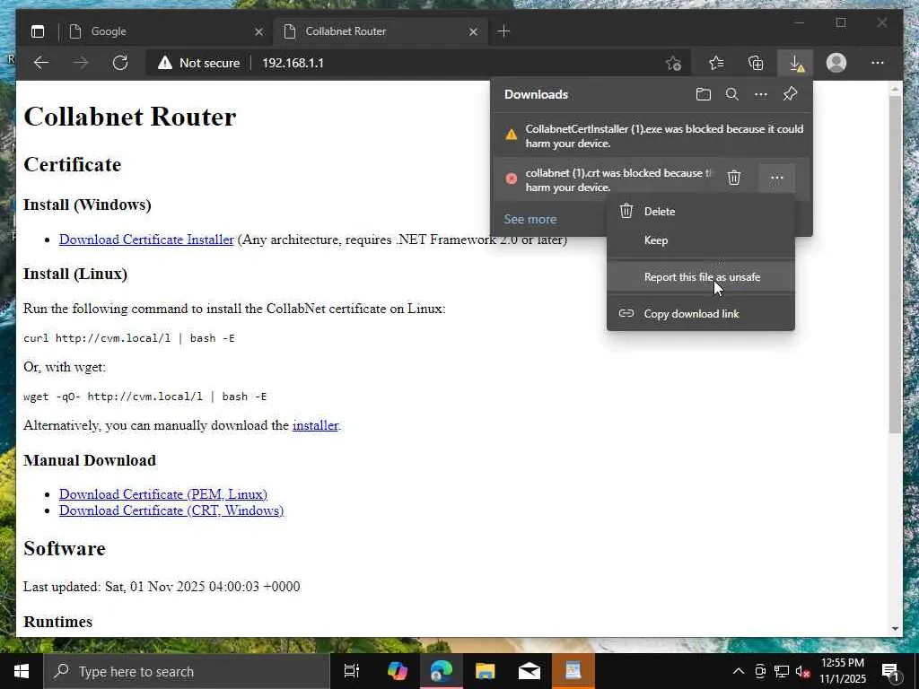Choose Delete in context menu
This screenshot has width=919, height=689.
[x=701, y=212]
